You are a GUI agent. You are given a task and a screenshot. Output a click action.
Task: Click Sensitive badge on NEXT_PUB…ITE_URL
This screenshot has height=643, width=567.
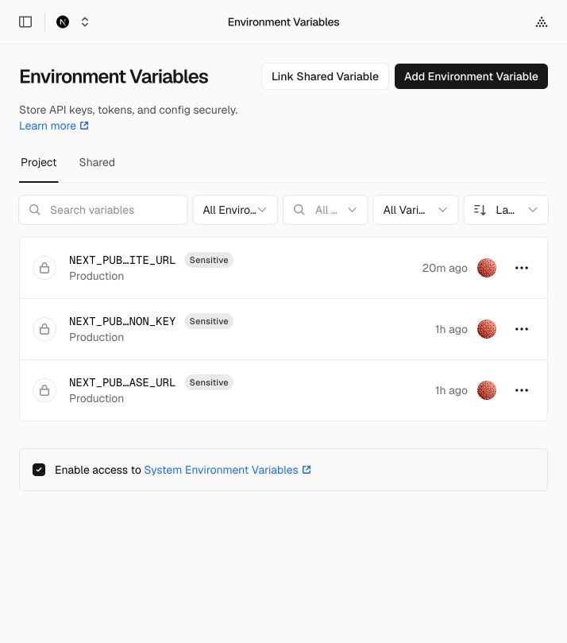209,260
